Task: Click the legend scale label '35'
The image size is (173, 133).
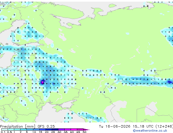Action: [65, 132]
